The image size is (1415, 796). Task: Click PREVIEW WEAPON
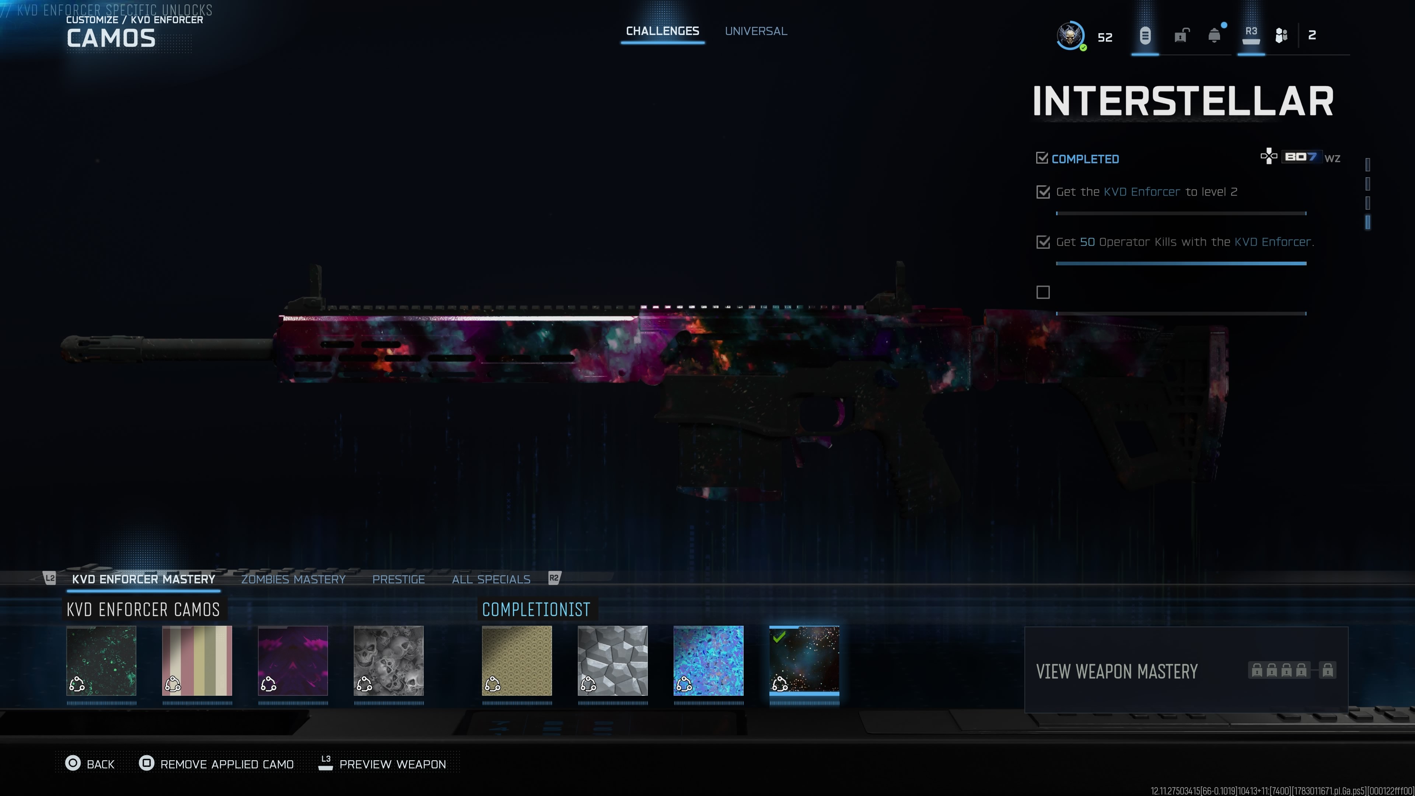pos(393,764)
